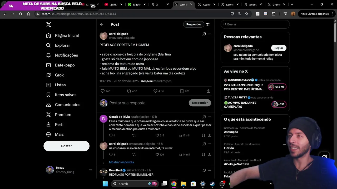
Task: Bookmark the post with 201 saves
Action: [182, 91]
